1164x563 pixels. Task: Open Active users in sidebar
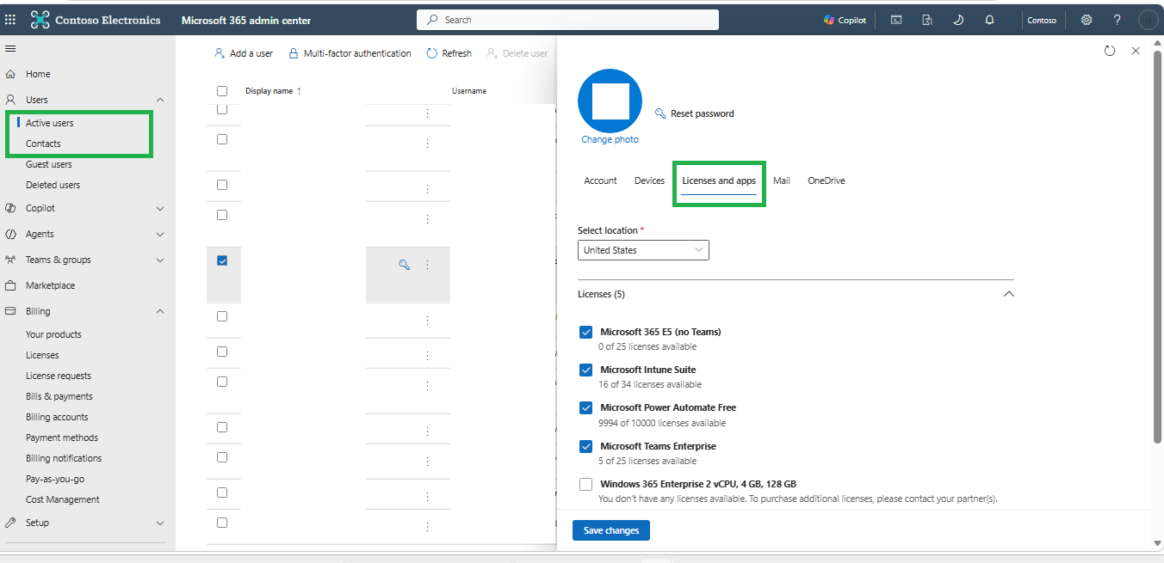(x=50, y=123)
